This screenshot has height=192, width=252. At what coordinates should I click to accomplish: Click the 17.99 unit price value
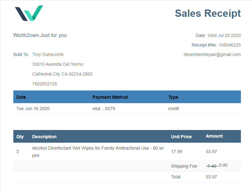tap(177, 152)
